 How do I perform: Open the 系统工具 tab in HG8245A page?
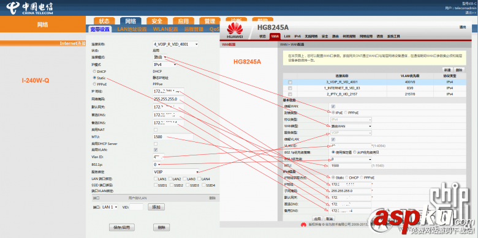click(393, 36)
